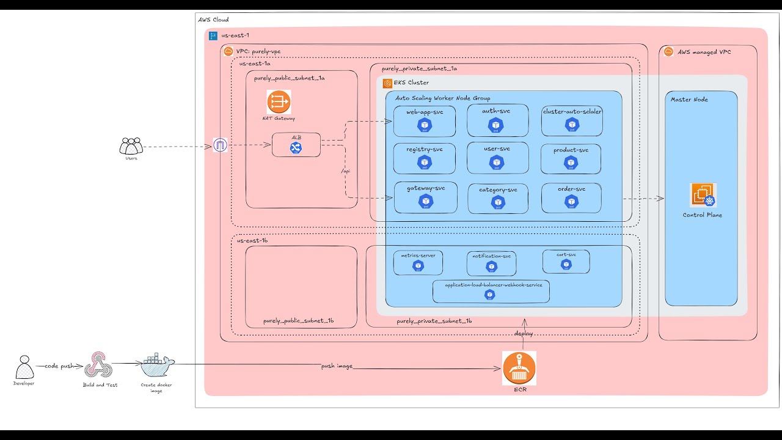Image resolution: width=782 pixels, height=440 pixels.
Task: Select the 'VPC: purely-vpc' title text
Action: (258, 52)
